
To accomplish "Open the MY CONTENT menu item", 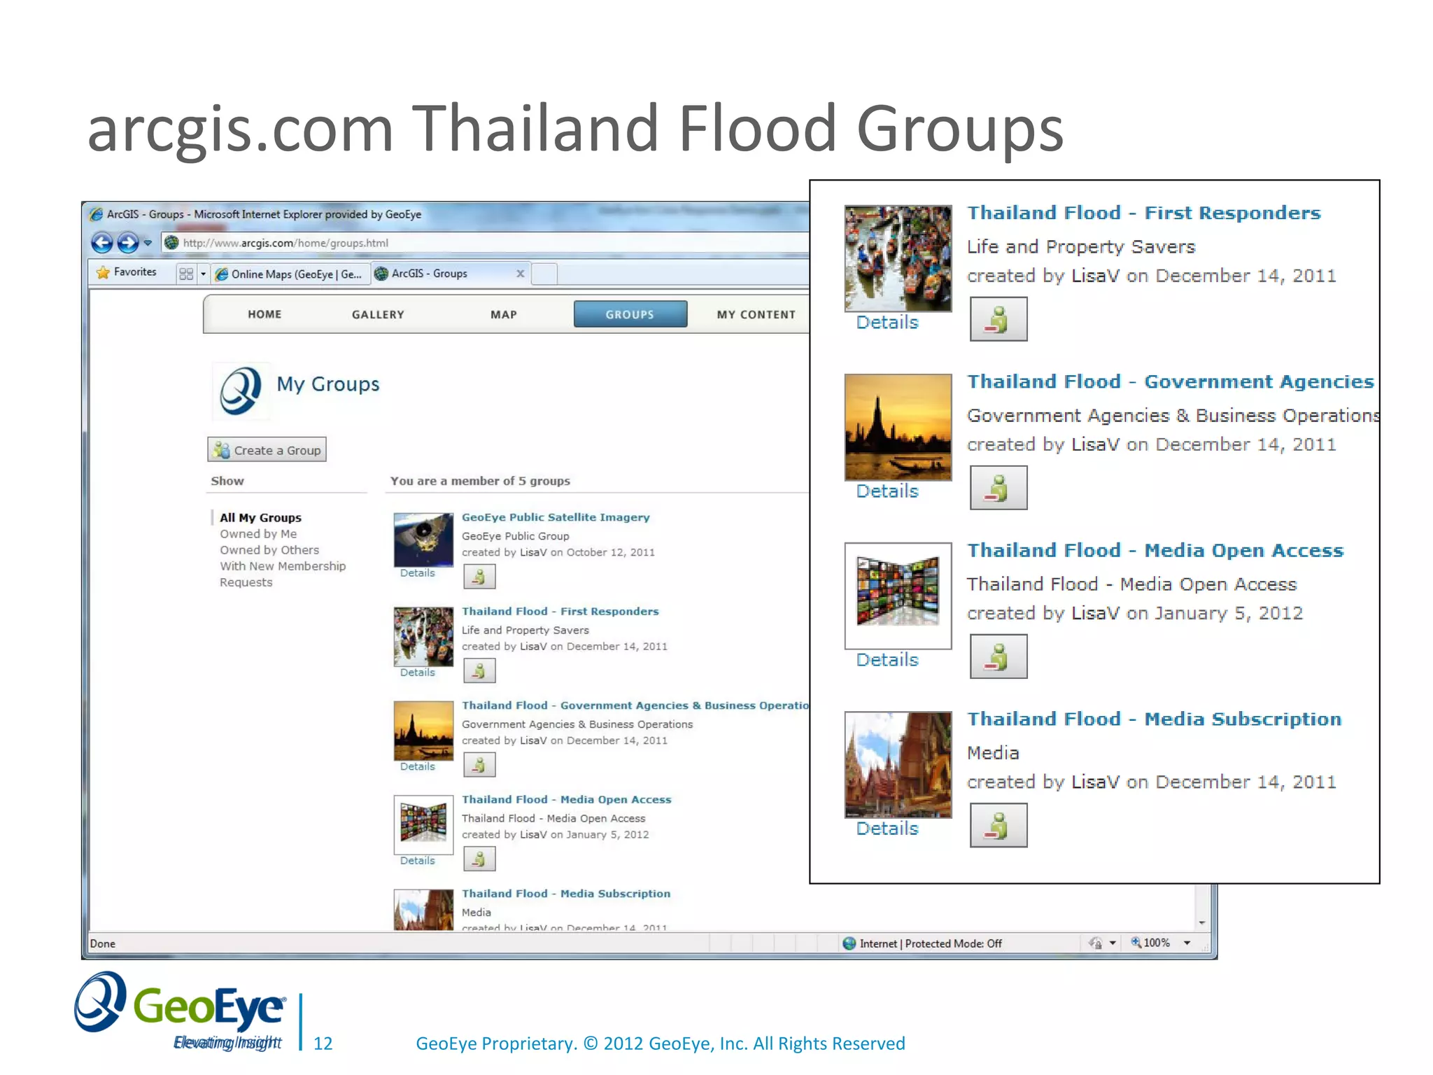I will tap(756, 314).
